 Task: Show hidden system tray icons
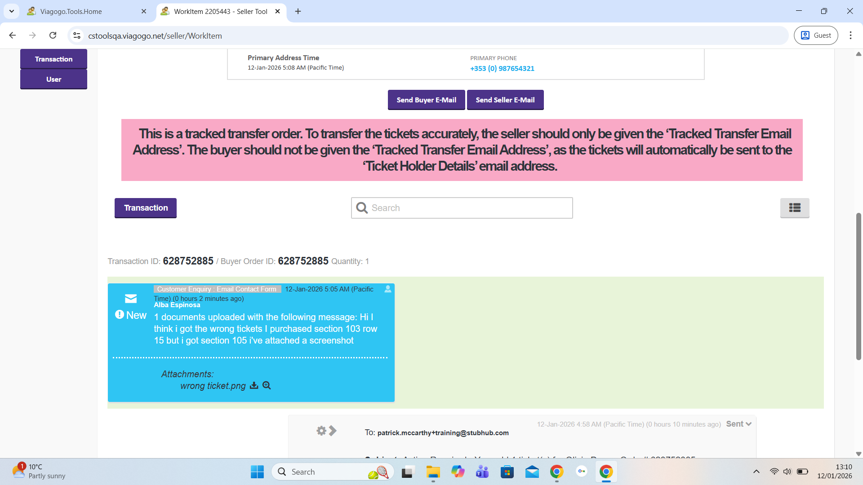pyautogui.click(x=756, y=472)
